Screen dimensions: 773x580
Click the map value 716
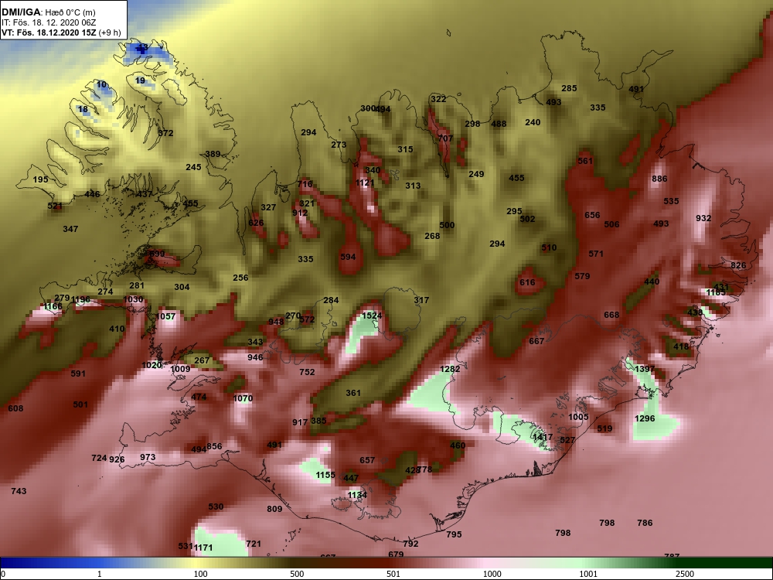pyautogui.click(x=305, y=185)
